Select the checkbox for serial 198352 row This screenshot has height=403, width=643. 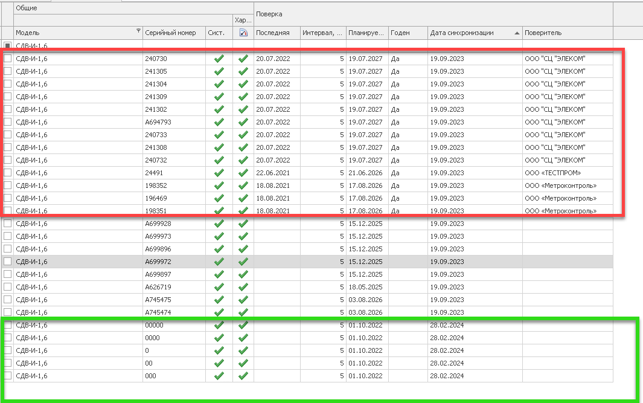coord(8,185)
